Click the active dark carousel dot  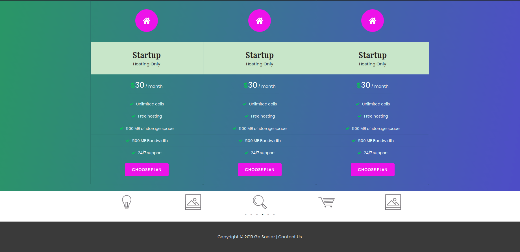pos(263,215)
